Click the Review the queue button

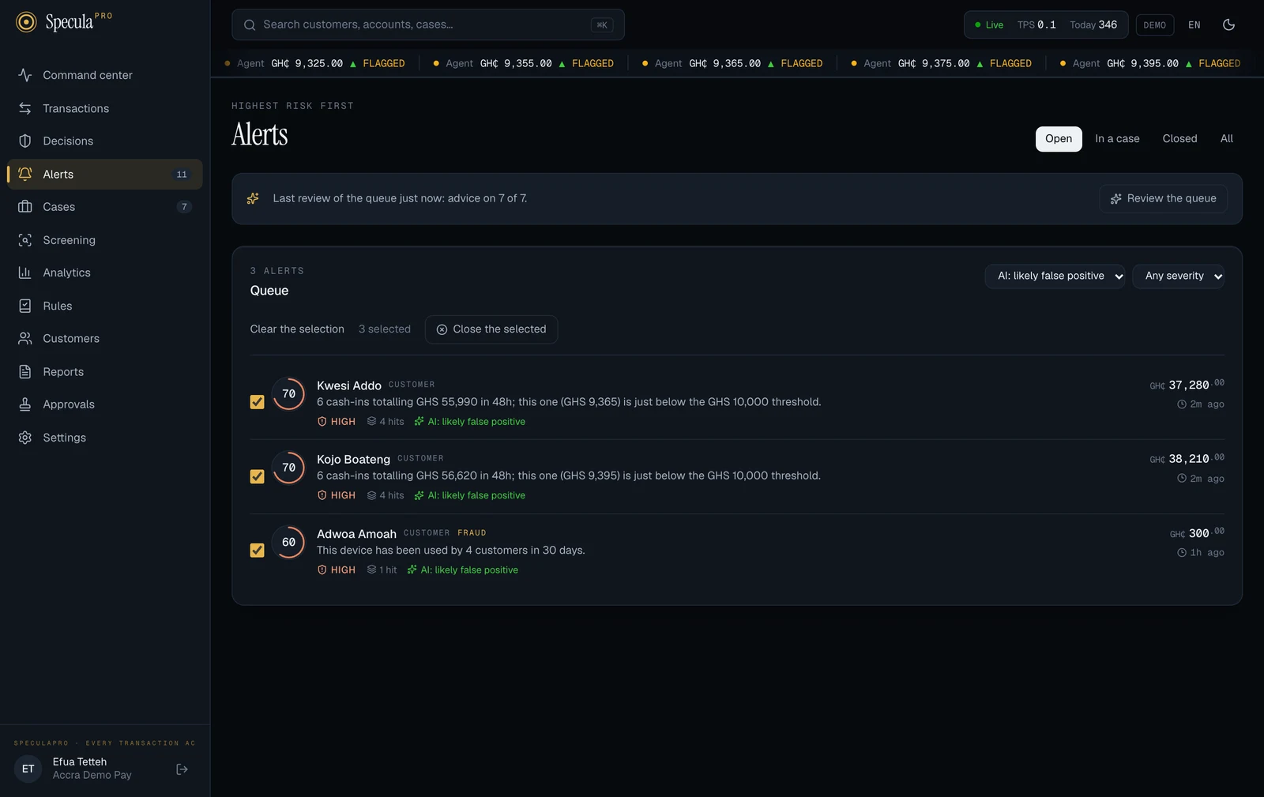click(x=1163, y=199)
